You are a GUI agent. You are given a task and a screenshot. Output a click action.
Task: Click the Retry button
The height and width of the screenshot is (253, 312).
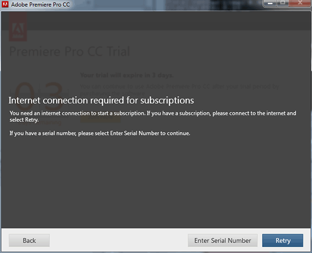pos(282,241)
